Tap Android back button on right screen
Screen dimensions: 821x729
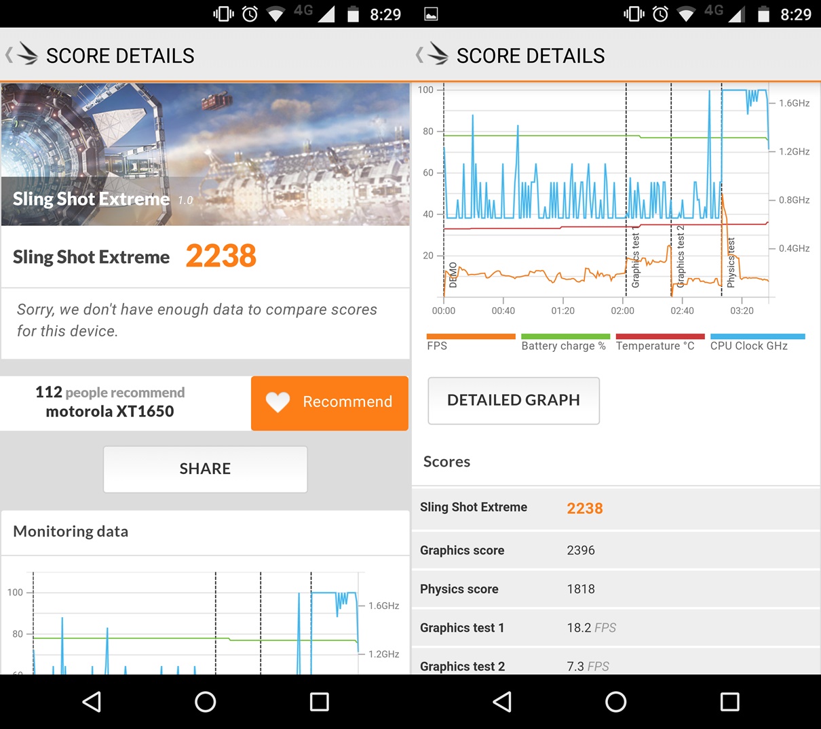click(502, 701)
